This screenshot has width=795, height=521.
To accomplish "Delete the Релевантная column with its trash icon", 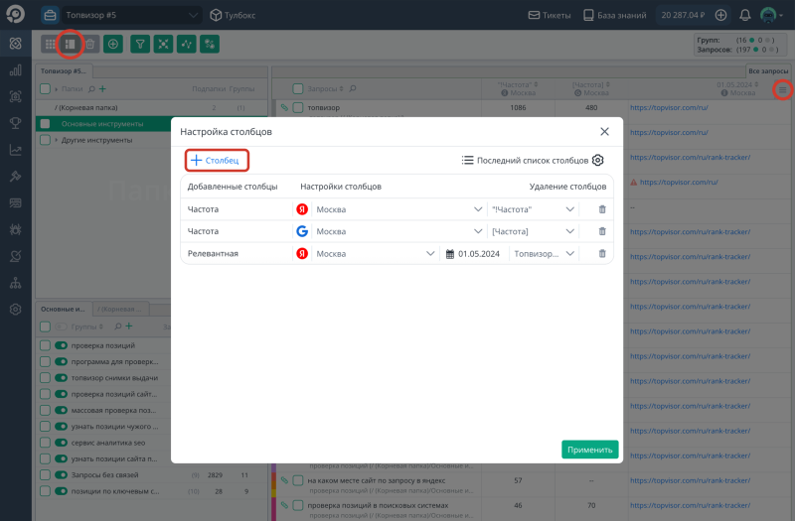I will pos(601,254).
